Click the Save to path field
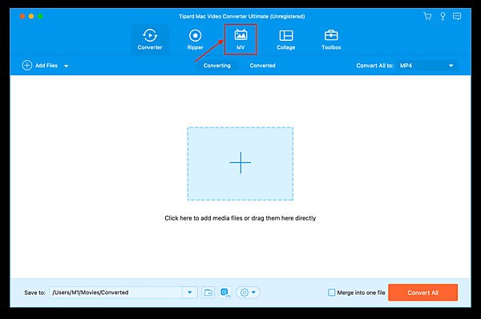Viewport: 481px width, 319px height. click(x=116, y=293)
